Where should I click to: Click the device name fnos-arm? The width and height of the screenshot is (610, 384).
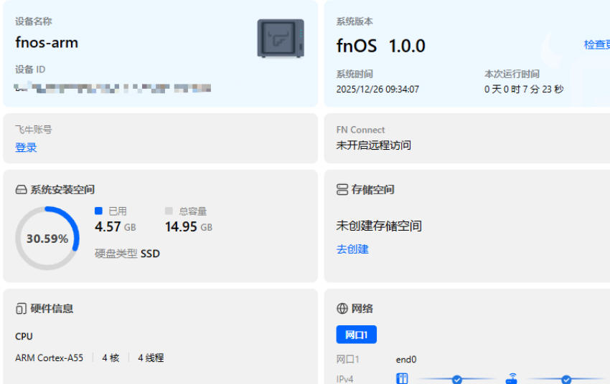pos(47,42)
